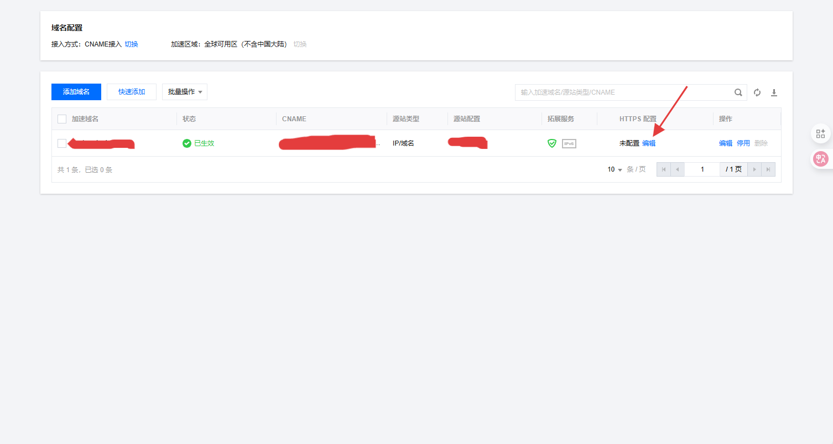Viewport: 833px width, 444px height.
Task: Click the page number input box
Action: click(702, 169)
